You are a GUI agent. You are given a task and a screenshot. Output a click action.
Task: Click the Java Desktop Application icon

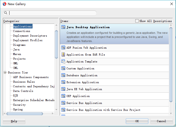tap(63, 27)
